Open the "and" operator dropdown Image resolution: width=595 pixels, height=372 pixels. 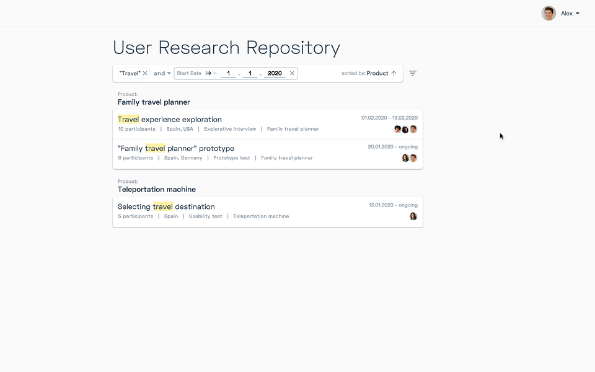pos(162,73)
